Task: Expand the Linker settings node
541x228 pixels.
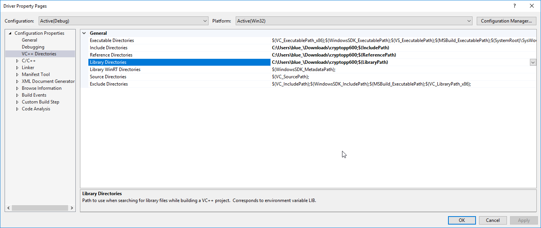Action: [x=17, y=67]
